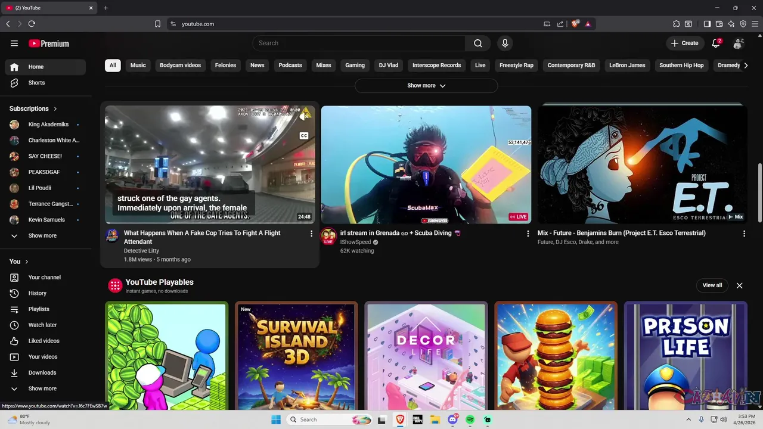Image resolution: width=763 pixels, height=429 pixels.
Task: Show hidden system tray icons
Action: click(688, 419)
